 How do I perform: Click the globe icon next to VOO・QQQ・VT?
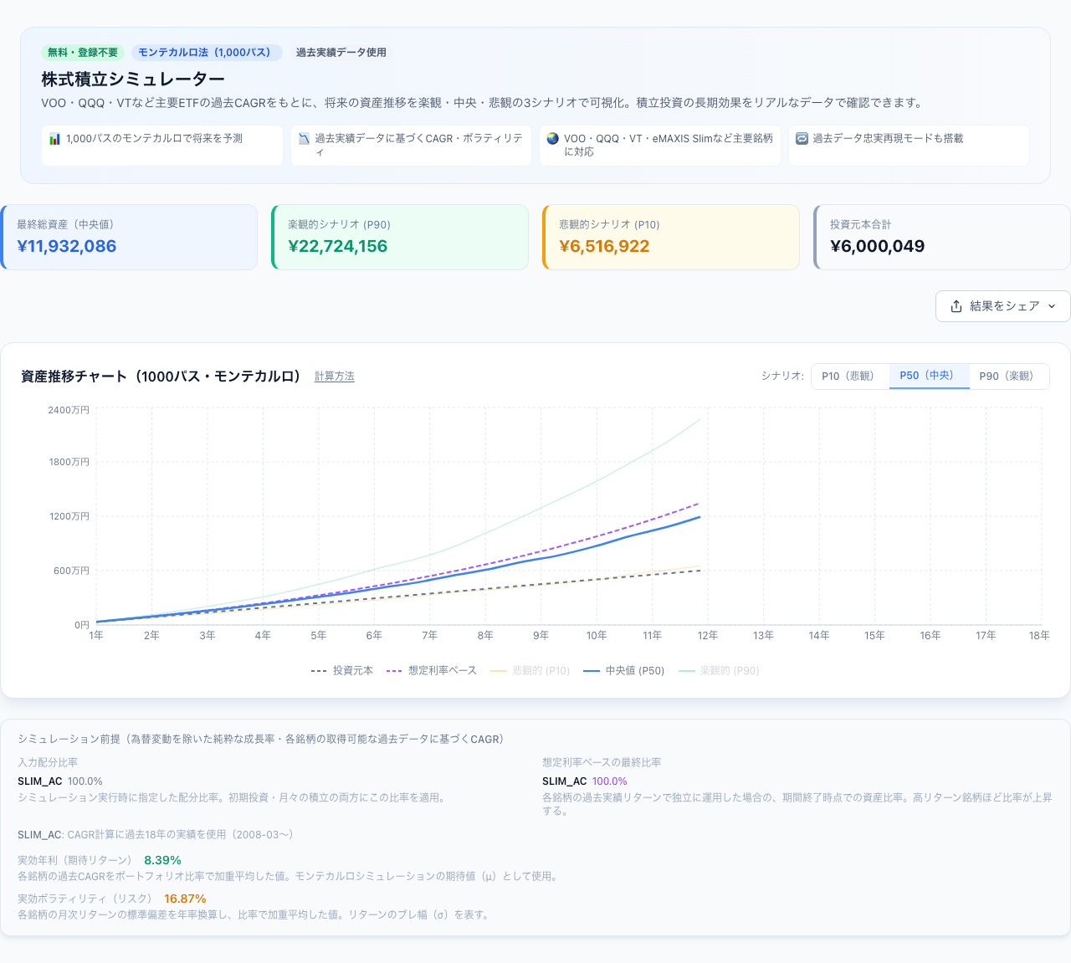point(552,139)
